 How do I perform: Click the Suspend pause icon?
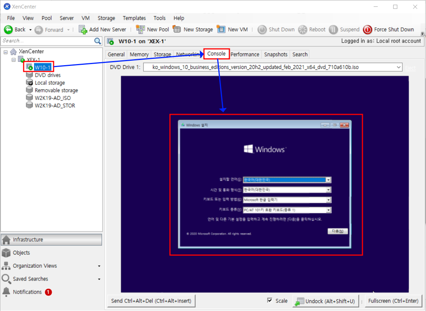[x=333, y=29]
